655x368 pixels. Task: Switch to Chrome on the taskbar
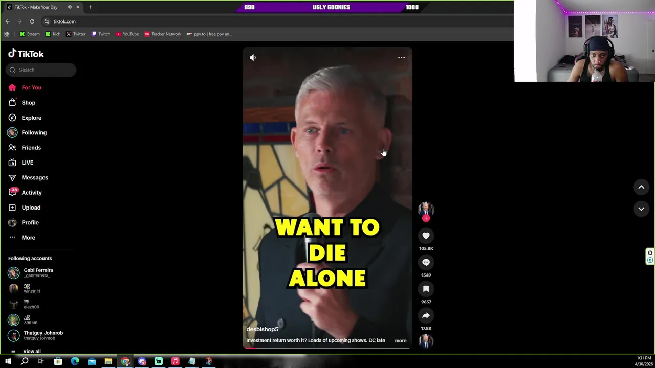coord(125,361)
